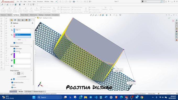Click the pink swatch beside Edge<2> box
Image resolution: width=178 pixels, height=100 pixels.
click(x=14, y=36)
